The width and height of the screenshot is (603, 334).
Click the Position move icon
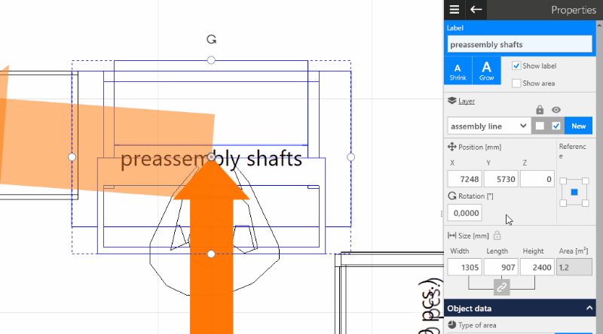pyautogui.click(x=451, y=147)
